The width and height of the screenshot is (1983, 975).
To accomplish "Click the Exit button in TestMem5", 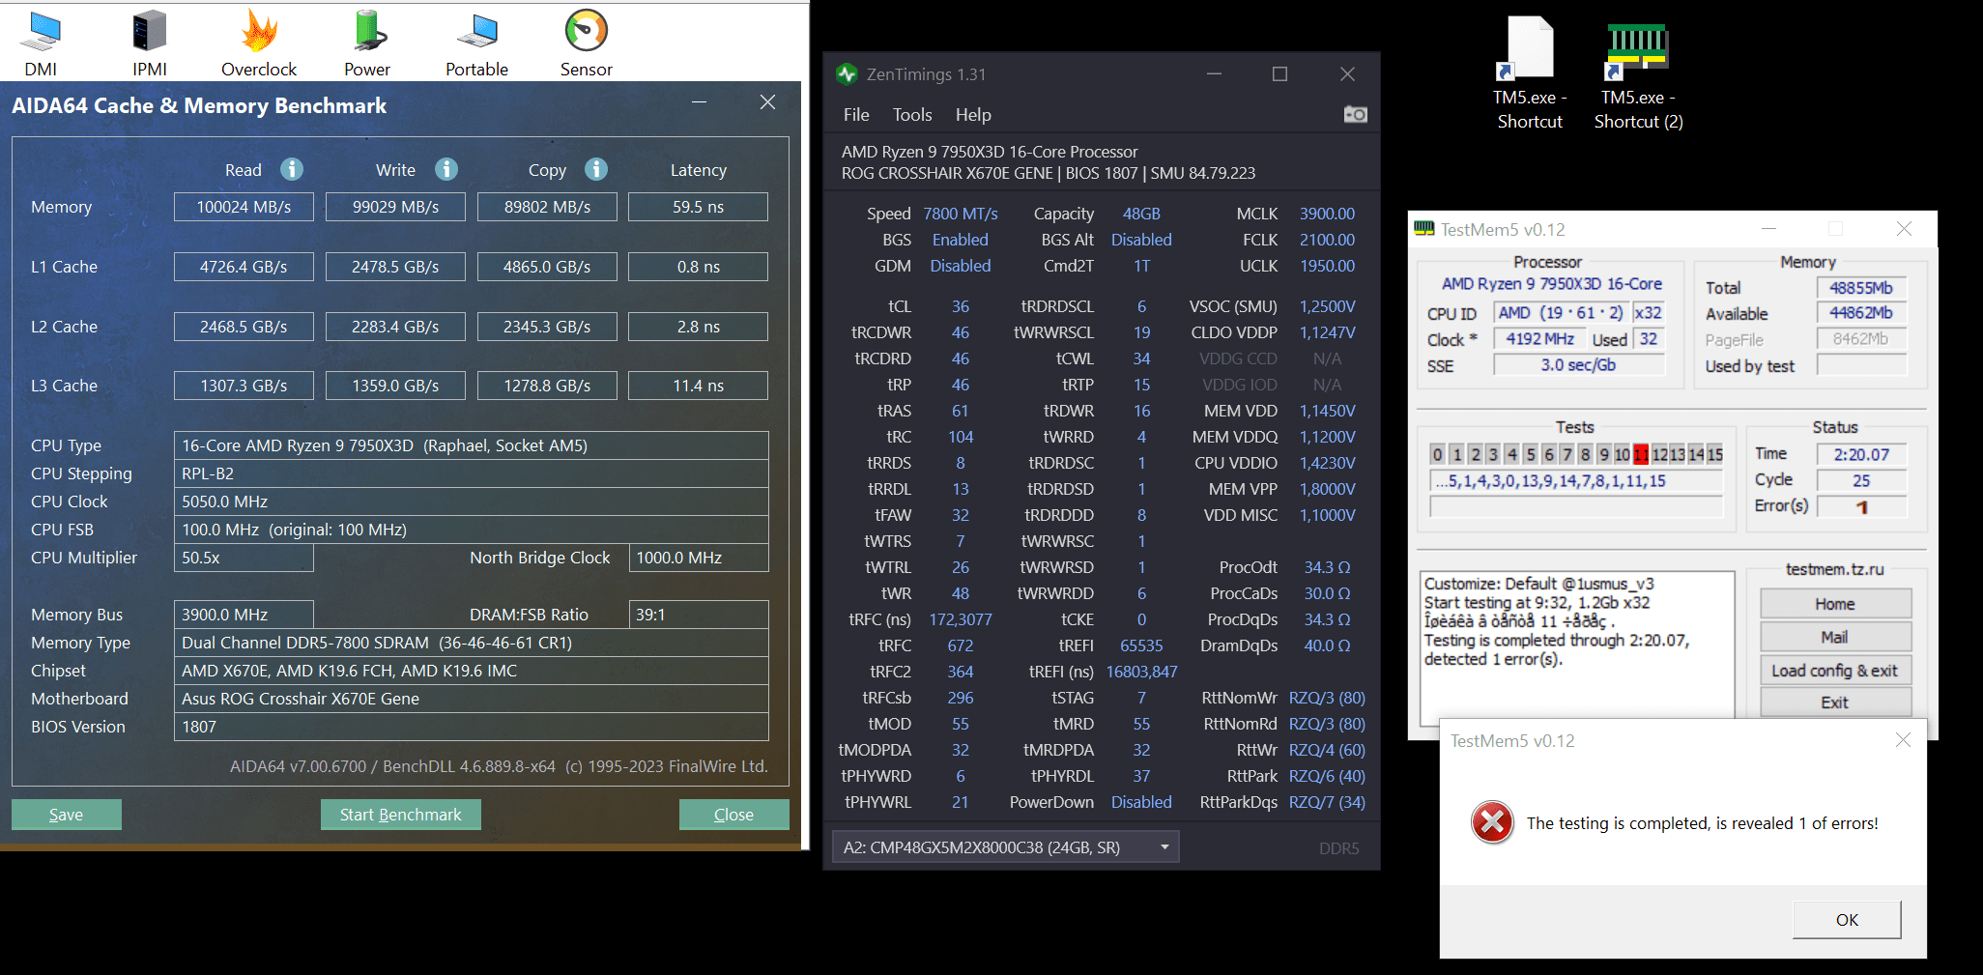I will pos(1835,703).
